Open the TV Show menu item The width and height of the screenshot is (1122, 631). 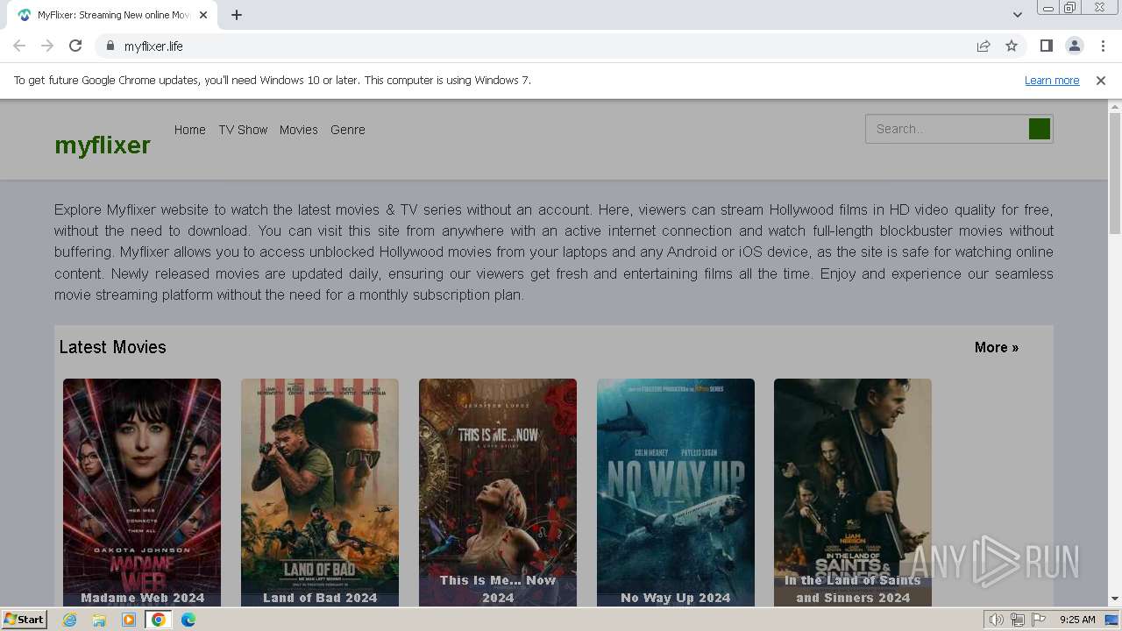click(x=243, y=130)
